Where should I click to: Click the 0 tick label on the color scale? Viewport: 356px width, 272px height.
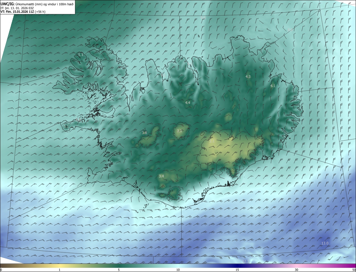pos(1,270)
